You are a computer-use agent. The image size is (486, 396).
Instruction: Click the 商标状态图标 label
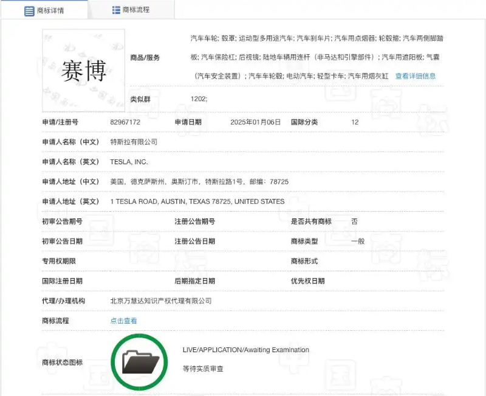pyautogui.click(x=63, y=362)
